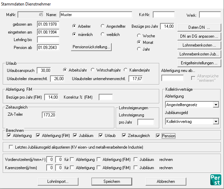The width and height of the screenshot is (224, 189).
Task: Click the Urlaubsanspruch field showing 30,00
Action: pyautogui.click(x=44, y=71)
